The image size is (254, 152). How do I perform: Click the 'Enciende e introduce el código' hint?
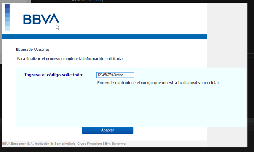pos(158,83)
